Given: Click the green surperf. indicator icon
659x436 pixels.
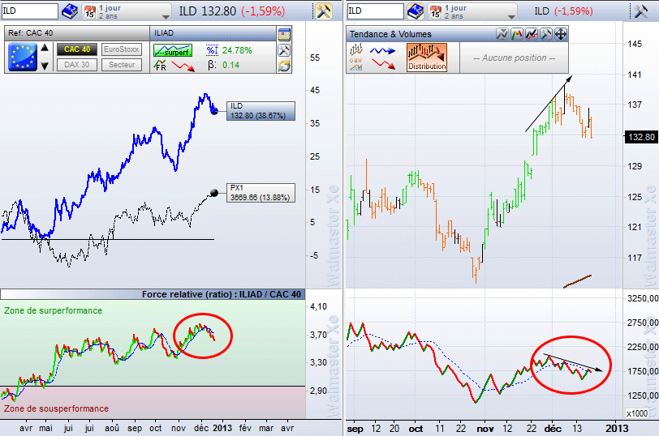Looking at the screenshot, I should (173, 51).
